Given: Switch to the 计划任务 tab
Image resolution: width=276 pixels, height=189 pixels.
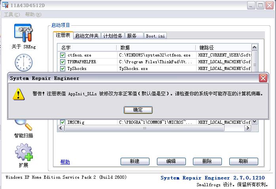Looking at the screenshot, I should pyautogui.click(x=113, y=36).
